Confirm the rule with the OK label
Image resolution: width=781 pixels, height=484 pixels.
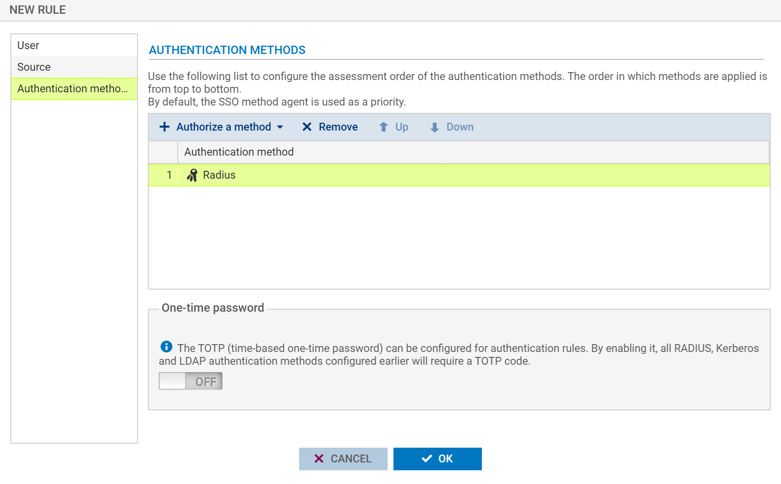point(446,458)
